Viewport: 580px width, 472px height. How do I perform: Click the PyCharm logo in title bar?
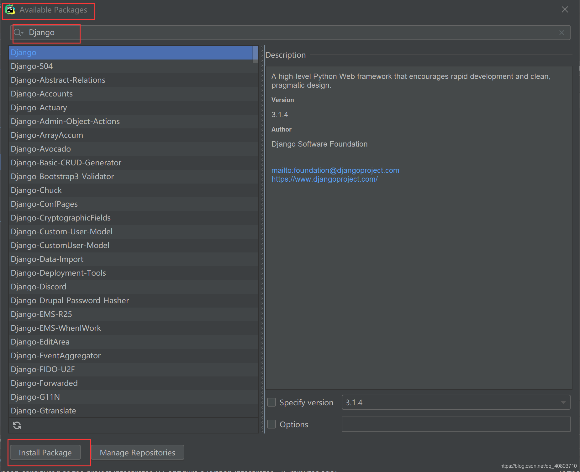pyautogui.click(x=9, y=9)
